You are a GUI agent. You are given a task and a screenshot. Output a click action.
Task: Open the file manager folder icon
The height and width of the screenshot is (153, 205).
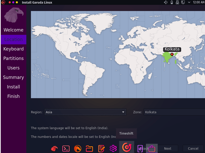pyautogui.click(x=89, y=149)
